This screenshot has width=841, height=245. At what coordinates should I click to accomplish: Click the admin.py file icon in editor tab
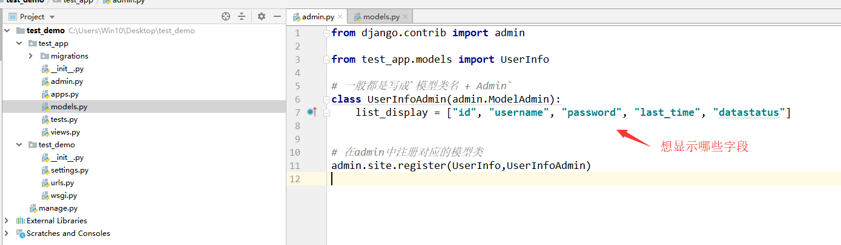pos(297,17)
